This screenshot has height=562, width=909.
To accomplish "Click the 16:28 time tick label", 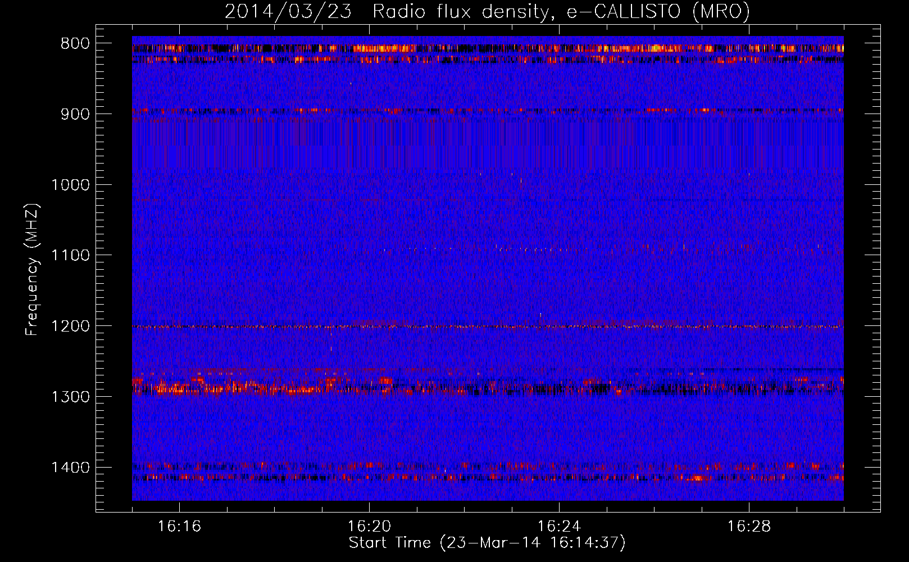I will pos(749,527).
